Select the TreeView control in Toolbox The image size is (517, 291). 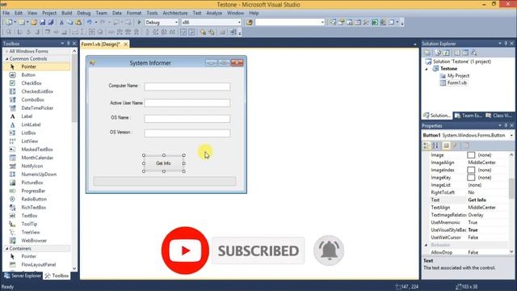point(31,232)
